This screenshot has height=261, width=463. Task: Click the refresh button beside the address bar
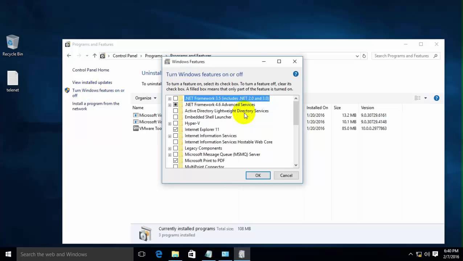pos(364,56)
